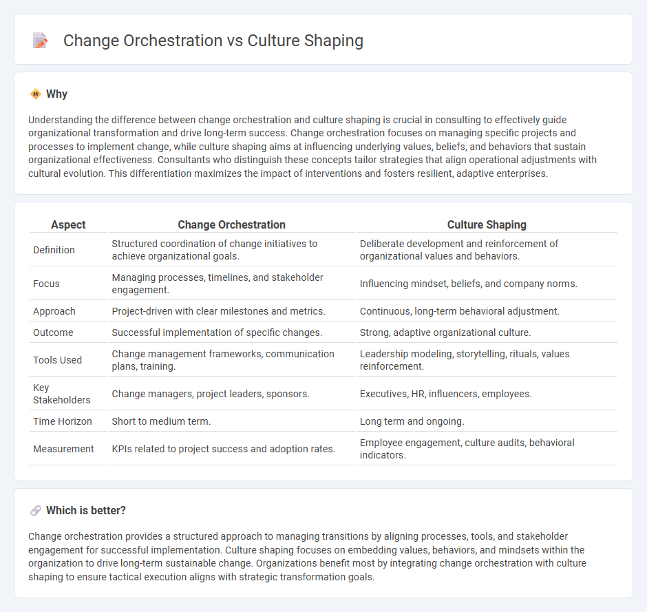
Task: Select the Key Stakeholders row label
Action: pyautogui.click(x=61, y=394)
